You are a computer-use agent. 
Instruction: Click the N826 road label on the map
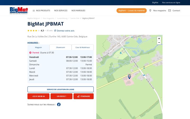(129, 74)
